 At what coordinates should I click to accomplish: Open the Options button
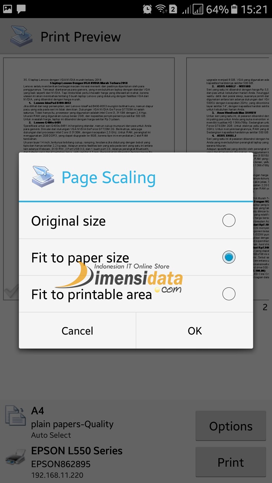[x=231, y=426]
